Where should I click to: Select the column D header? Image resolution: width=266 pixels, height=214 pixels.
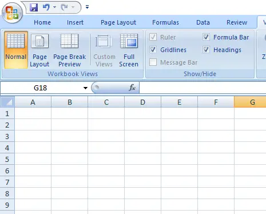point(142,102)
